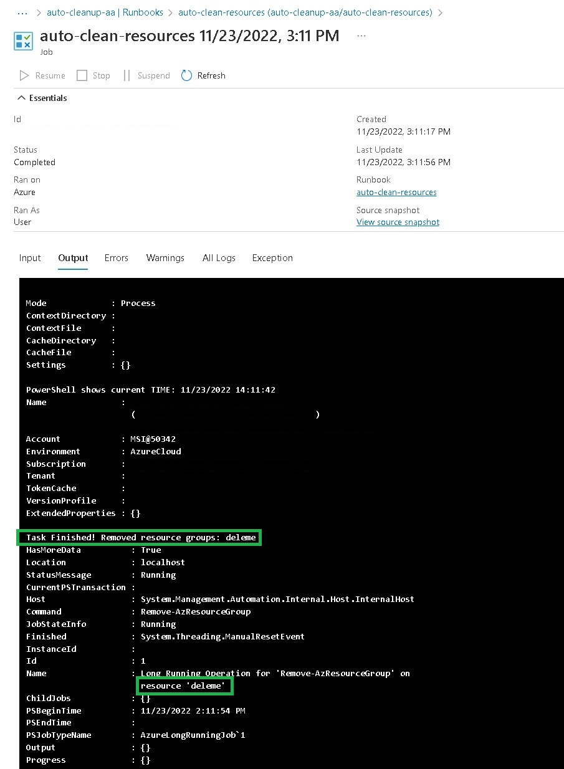Open the Errors tab
The width and height of the screenshot is (564, 769).
coord(116,258)
